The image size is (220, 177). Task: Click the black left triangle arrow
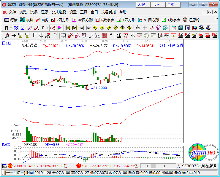(82, 28)
